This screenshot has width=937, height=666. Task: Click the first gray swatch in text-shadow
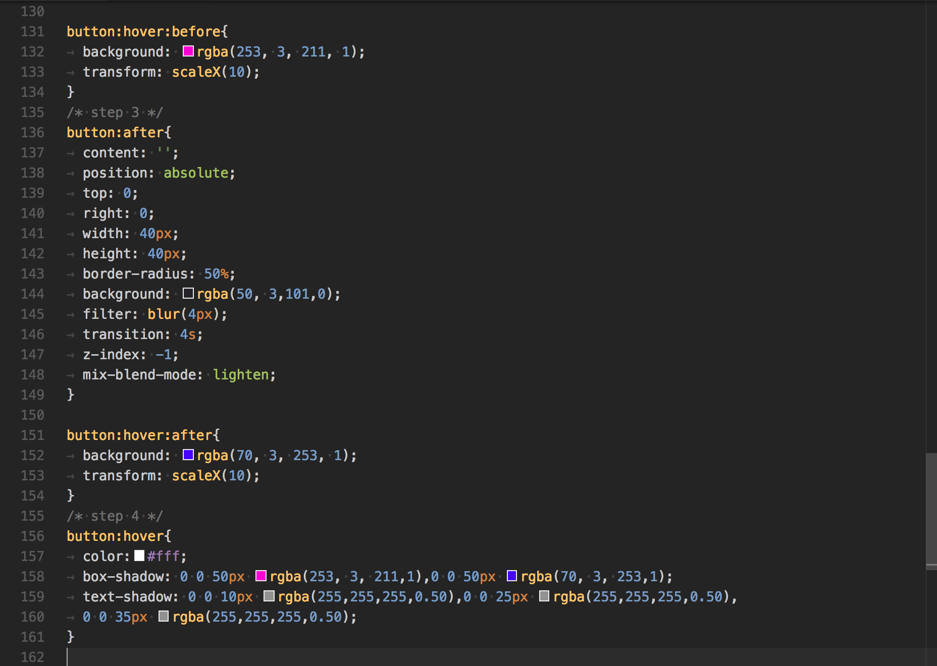point(269,596)
